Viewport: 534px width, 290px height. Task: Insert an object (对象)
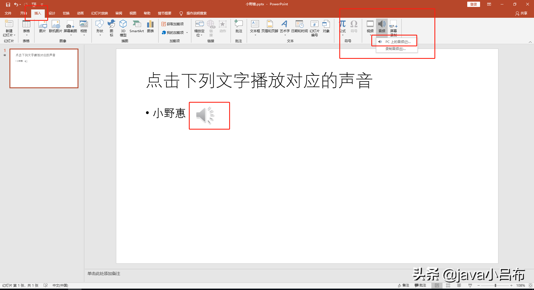[326, 26]
